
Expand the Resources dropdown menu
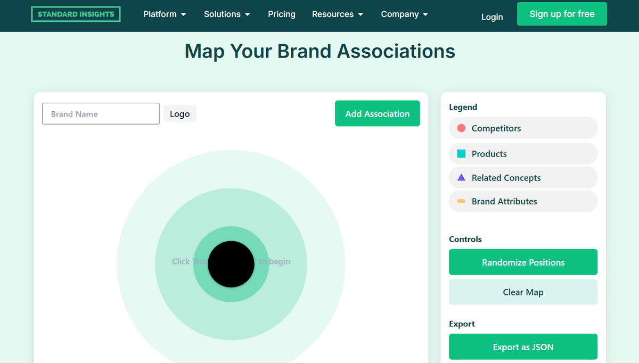tap(338, 14)
